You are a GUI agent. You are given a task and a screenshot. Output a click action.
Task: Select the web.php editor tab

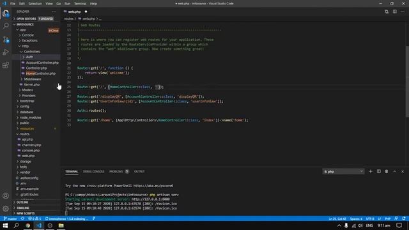point(75,11)
